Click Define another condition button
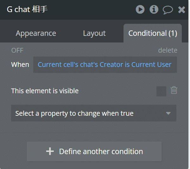This screenshot has width=190, height=169. click(x=94, y=152)
